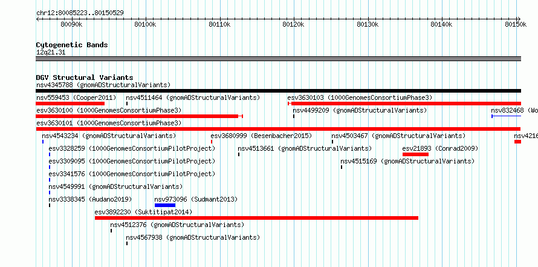
Task: Click nsv4515169 gnomAD variant label
Action: [x=407, y=161]
